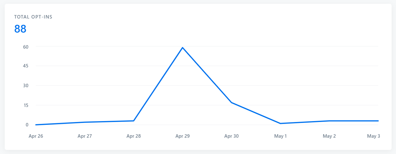Click the total opt-ins number 88

(x=20, y=29)
